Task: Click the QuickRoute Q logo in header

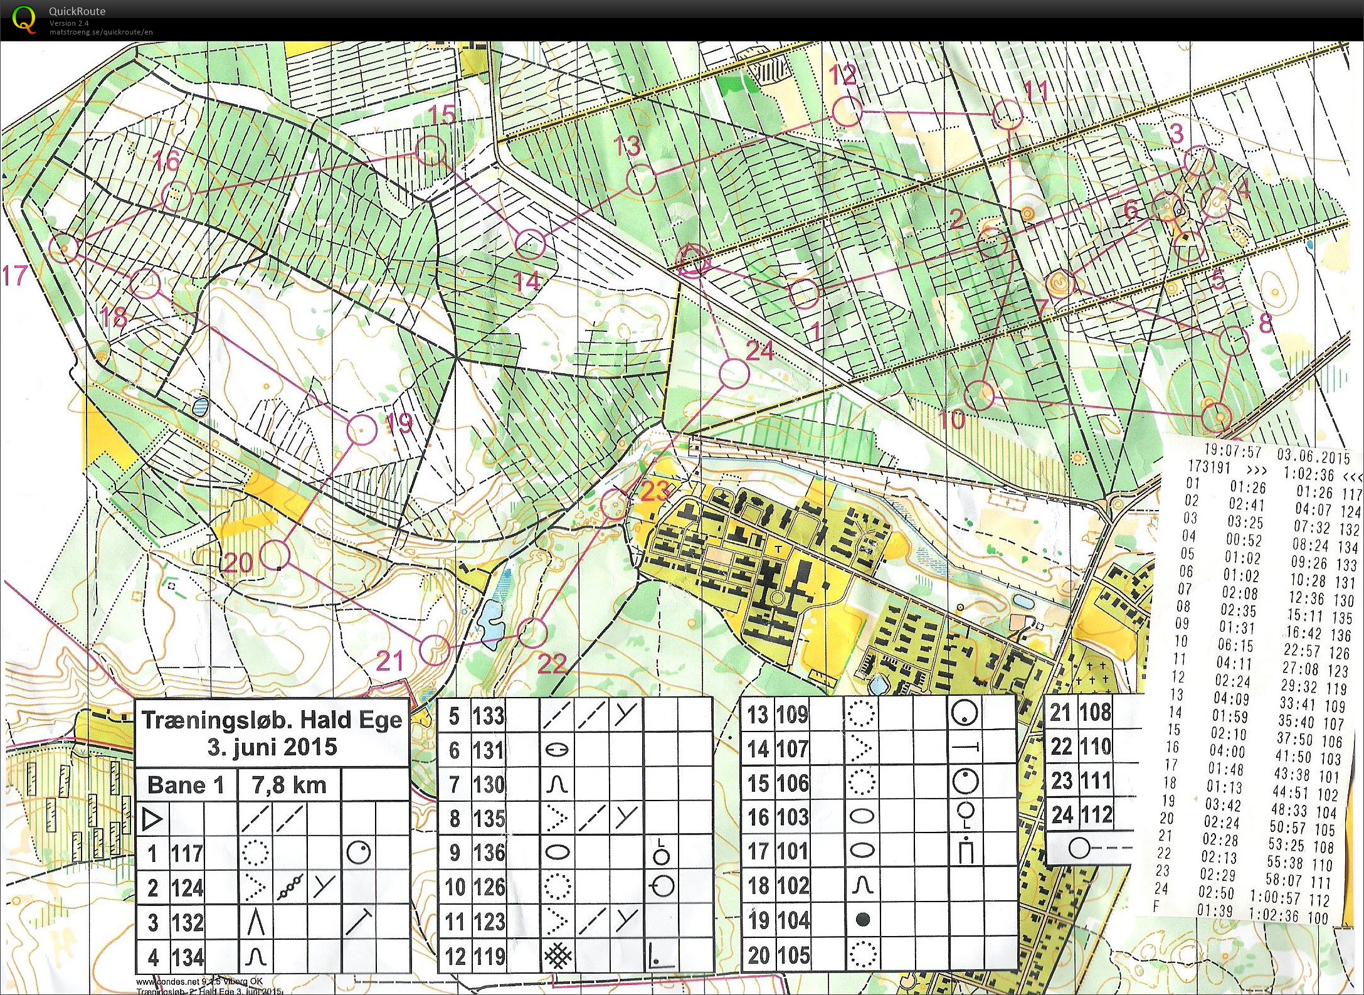Action: [x=23, y=19]
